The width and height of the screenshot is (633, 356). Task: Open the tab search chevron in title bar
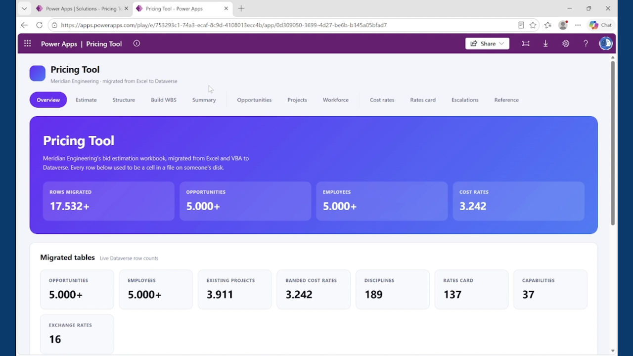coord(24,8)
